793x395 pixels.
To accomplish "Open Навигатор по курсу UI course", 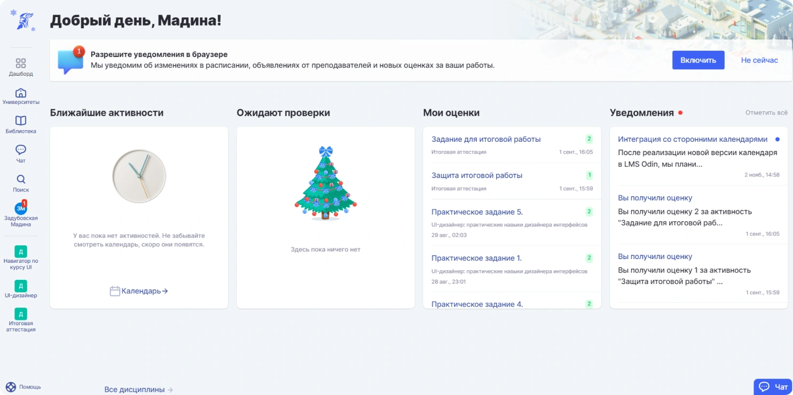I will [21, 252].
